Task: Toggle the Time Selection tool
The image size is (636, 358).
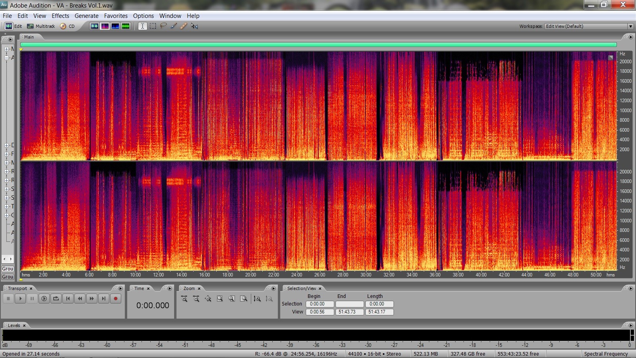Action: pyautogui.click(x=142, y=26)
